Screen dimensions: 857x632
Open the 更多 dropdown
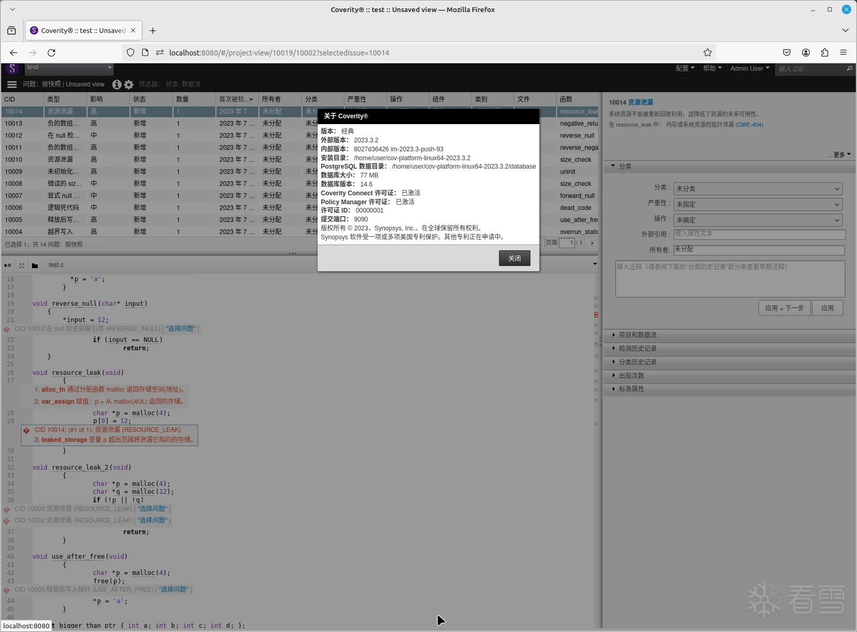pos(842,155)
